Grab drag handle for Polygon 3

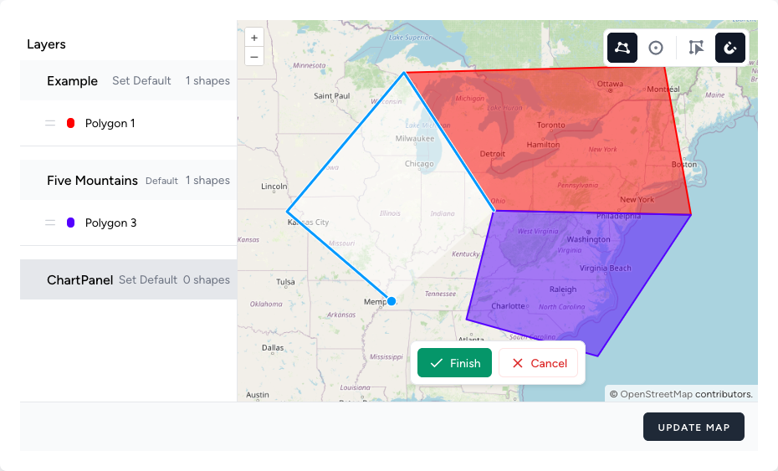pos(50,223)
